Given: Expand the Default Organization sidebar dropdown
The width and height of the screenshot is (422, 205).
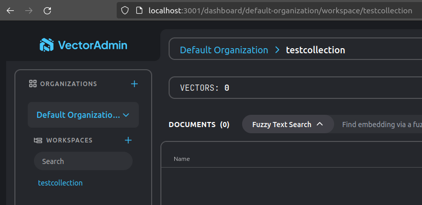Looking at the screenshot, I should pyautogui.click(x=83, y=115).
